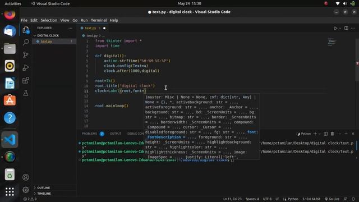Open the Selection menu
The height and width of the screenshot is (202, 359).
(49, 20)
